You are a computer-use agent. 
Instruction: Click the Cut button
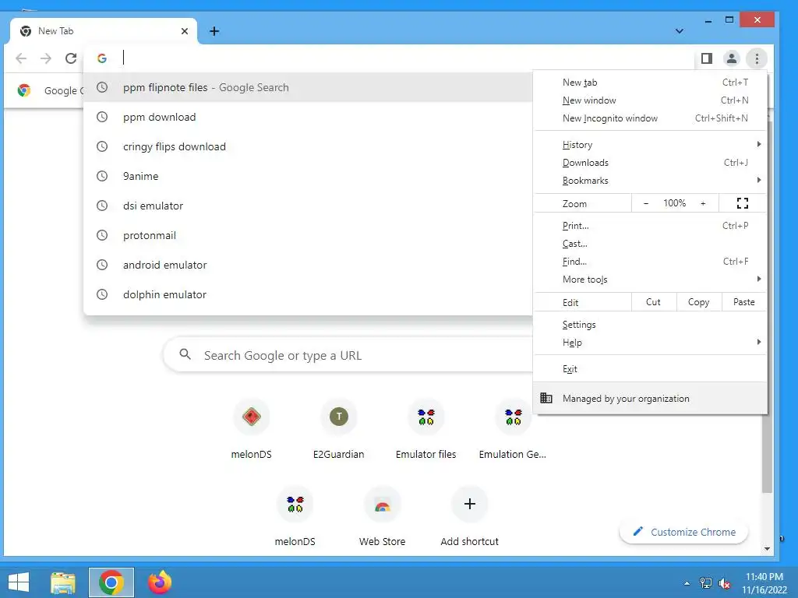[654, 302]
